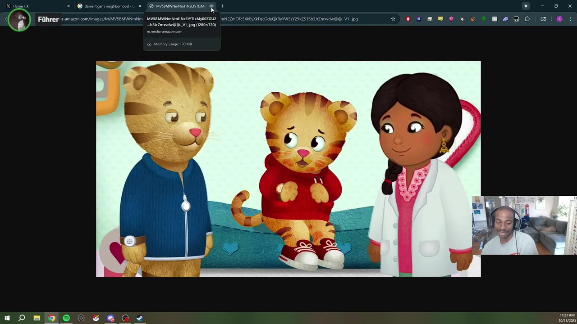The height and width of the screenshot is (324, 577).
Task: Open the pink shield U extension icon
Action: pyautogui.click(x=451, y=19)
